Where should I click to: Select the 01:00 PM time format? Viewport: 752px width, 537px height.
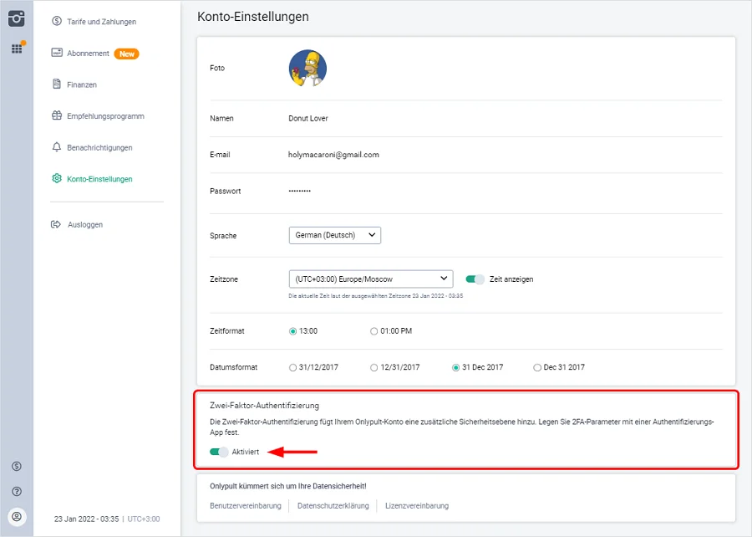(374, 331)
